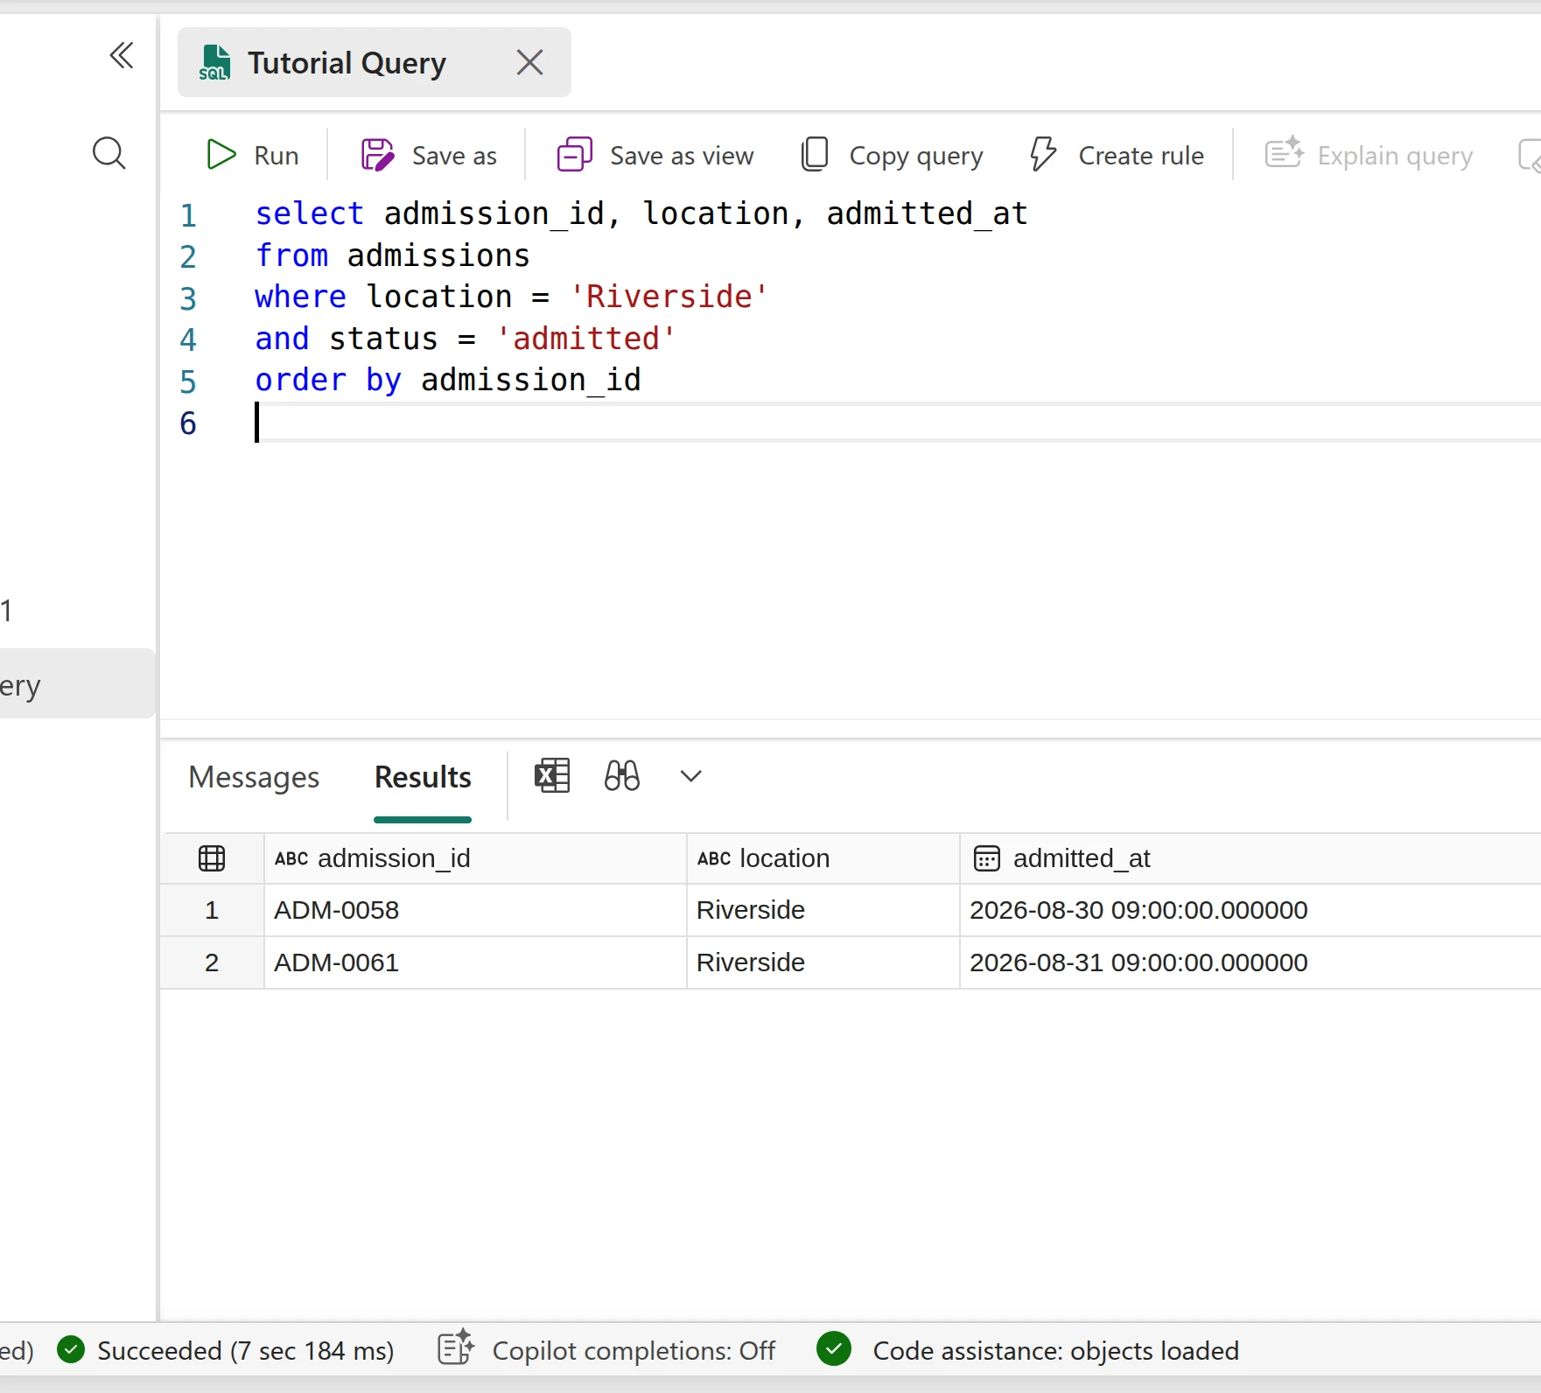The height and width of the screenshot is (1393, 1541).
Task: Click the admitted_at column header
Action: click(1250, 858)
